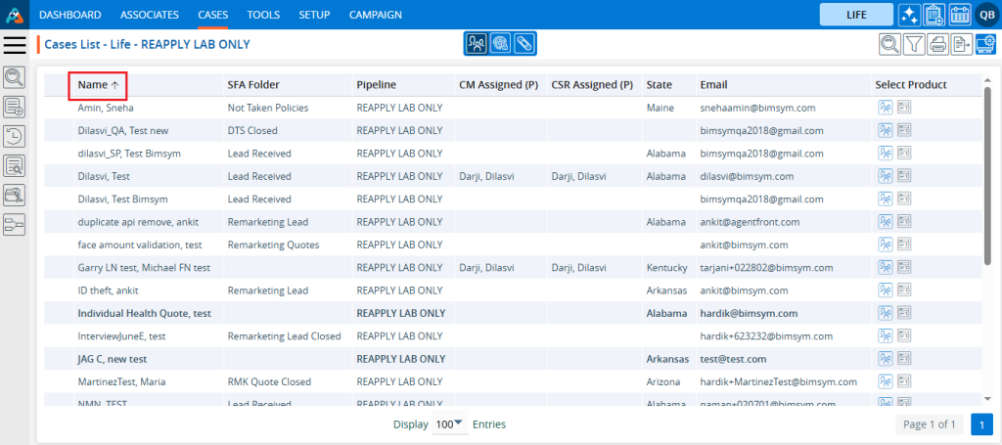Click the list settings gear icon

986,43
